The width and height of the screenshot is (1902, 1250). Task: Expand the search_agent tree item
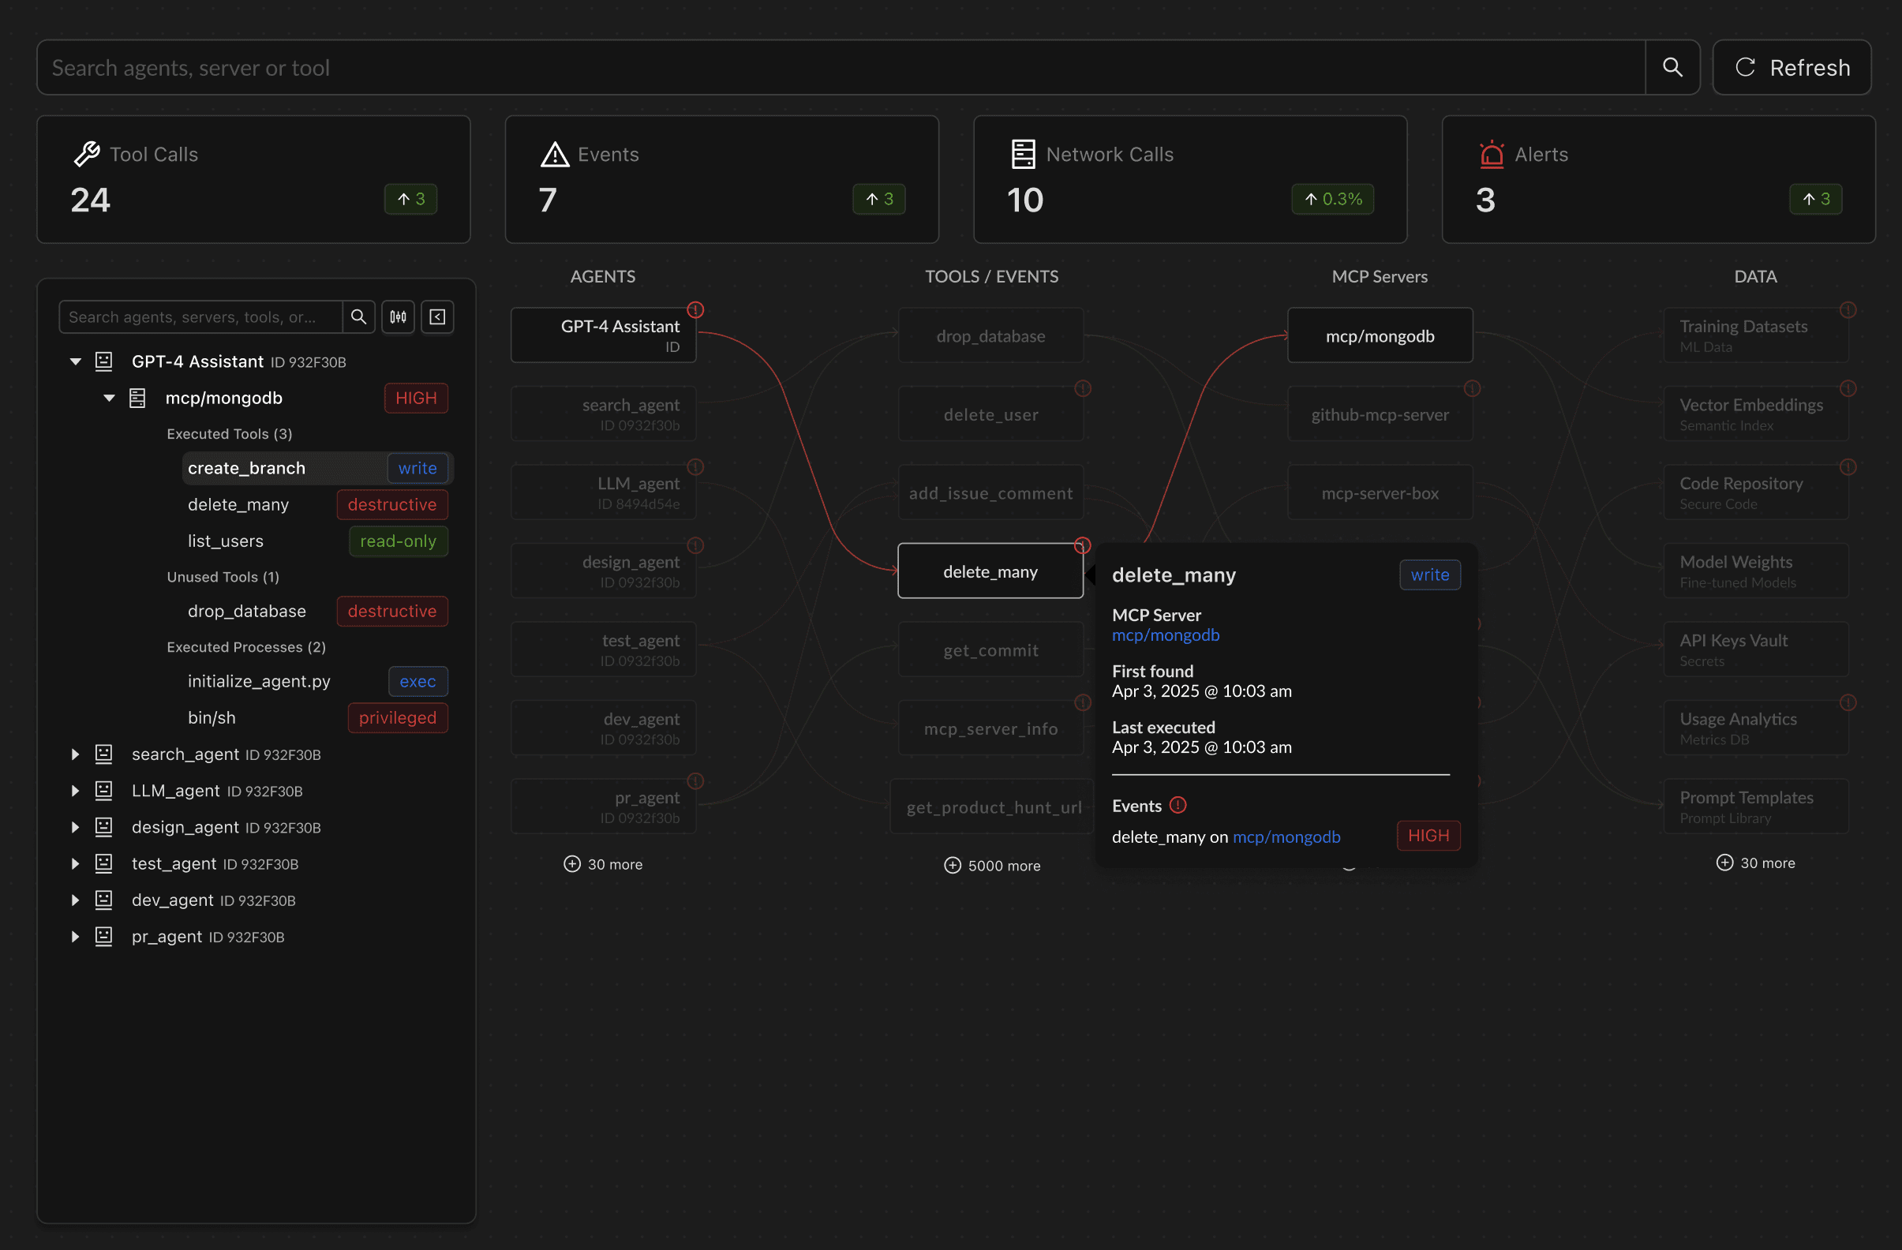point(75,754)
